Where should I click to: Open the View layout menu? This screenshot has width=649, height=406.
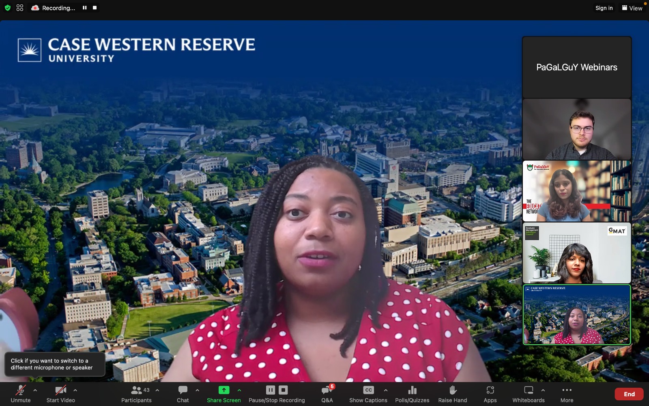[x=632, y=8]
